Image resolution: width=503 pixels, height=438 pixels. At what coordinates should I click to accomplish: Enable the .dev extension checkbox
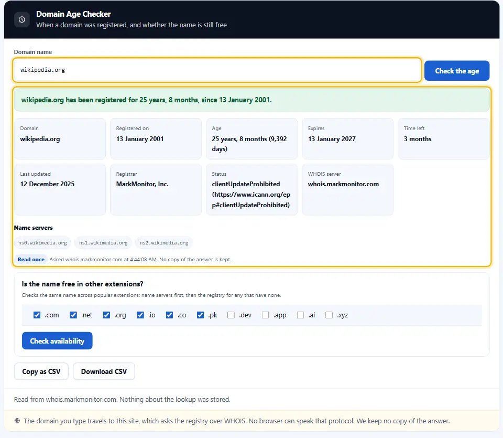click(231, 315)
